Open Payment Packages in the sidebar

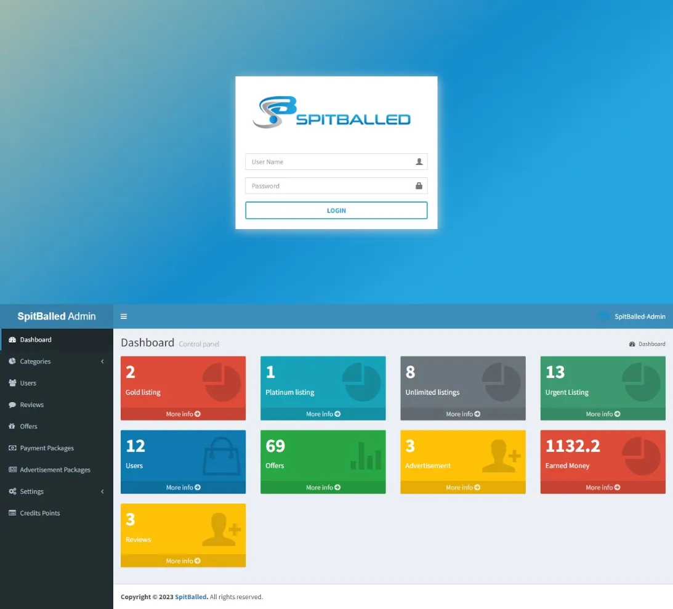[57, 448]
